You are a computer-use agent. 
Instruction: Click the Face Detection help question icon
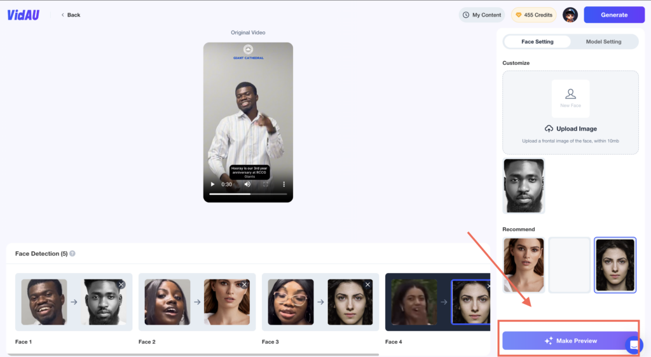72,253
